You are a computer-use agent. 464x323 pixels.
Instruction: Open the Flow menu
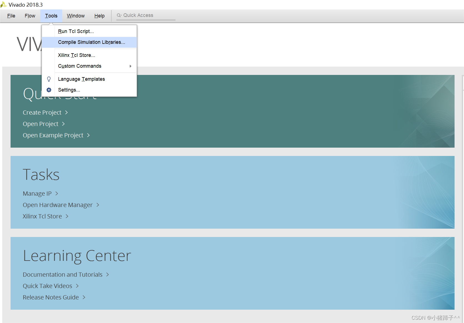(30, 16)
